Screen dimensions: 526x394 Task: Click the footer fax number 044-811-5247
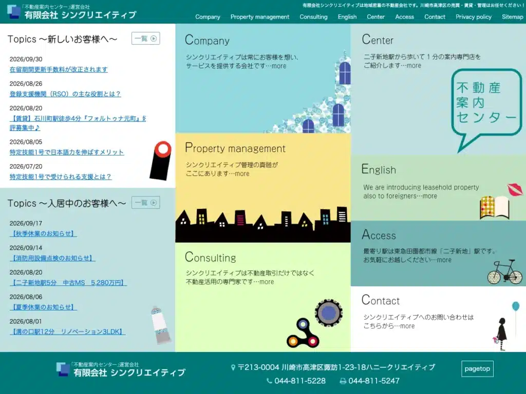point(374,381)
